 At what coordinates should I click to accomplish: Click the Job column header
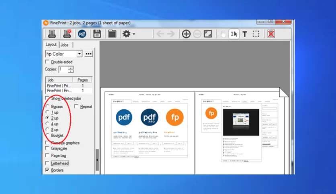coord(59,80)
